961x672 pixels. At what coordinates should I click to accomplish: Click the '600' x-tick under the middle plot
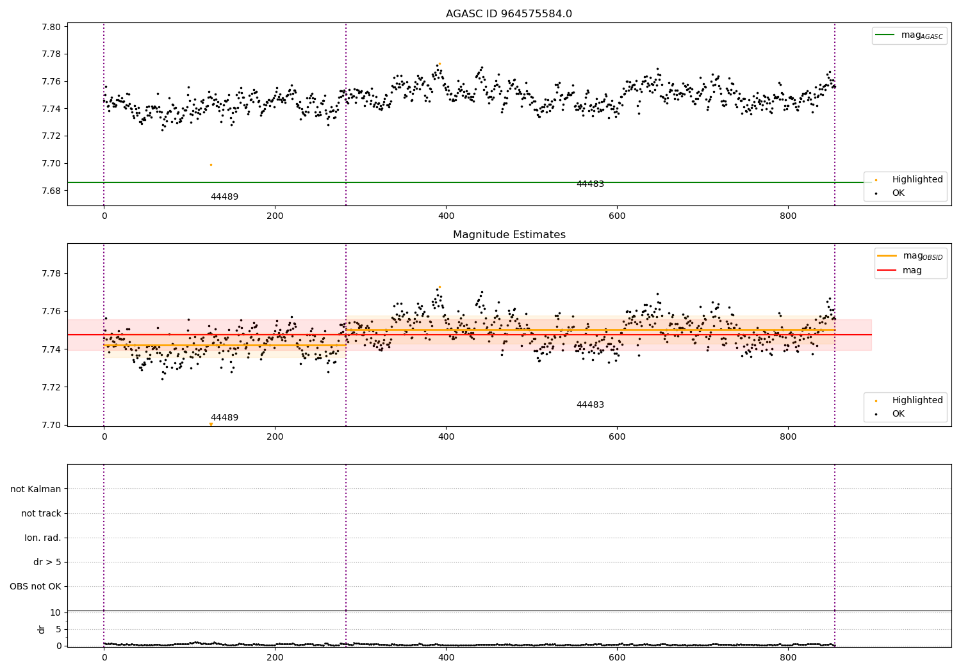point(617,437)
